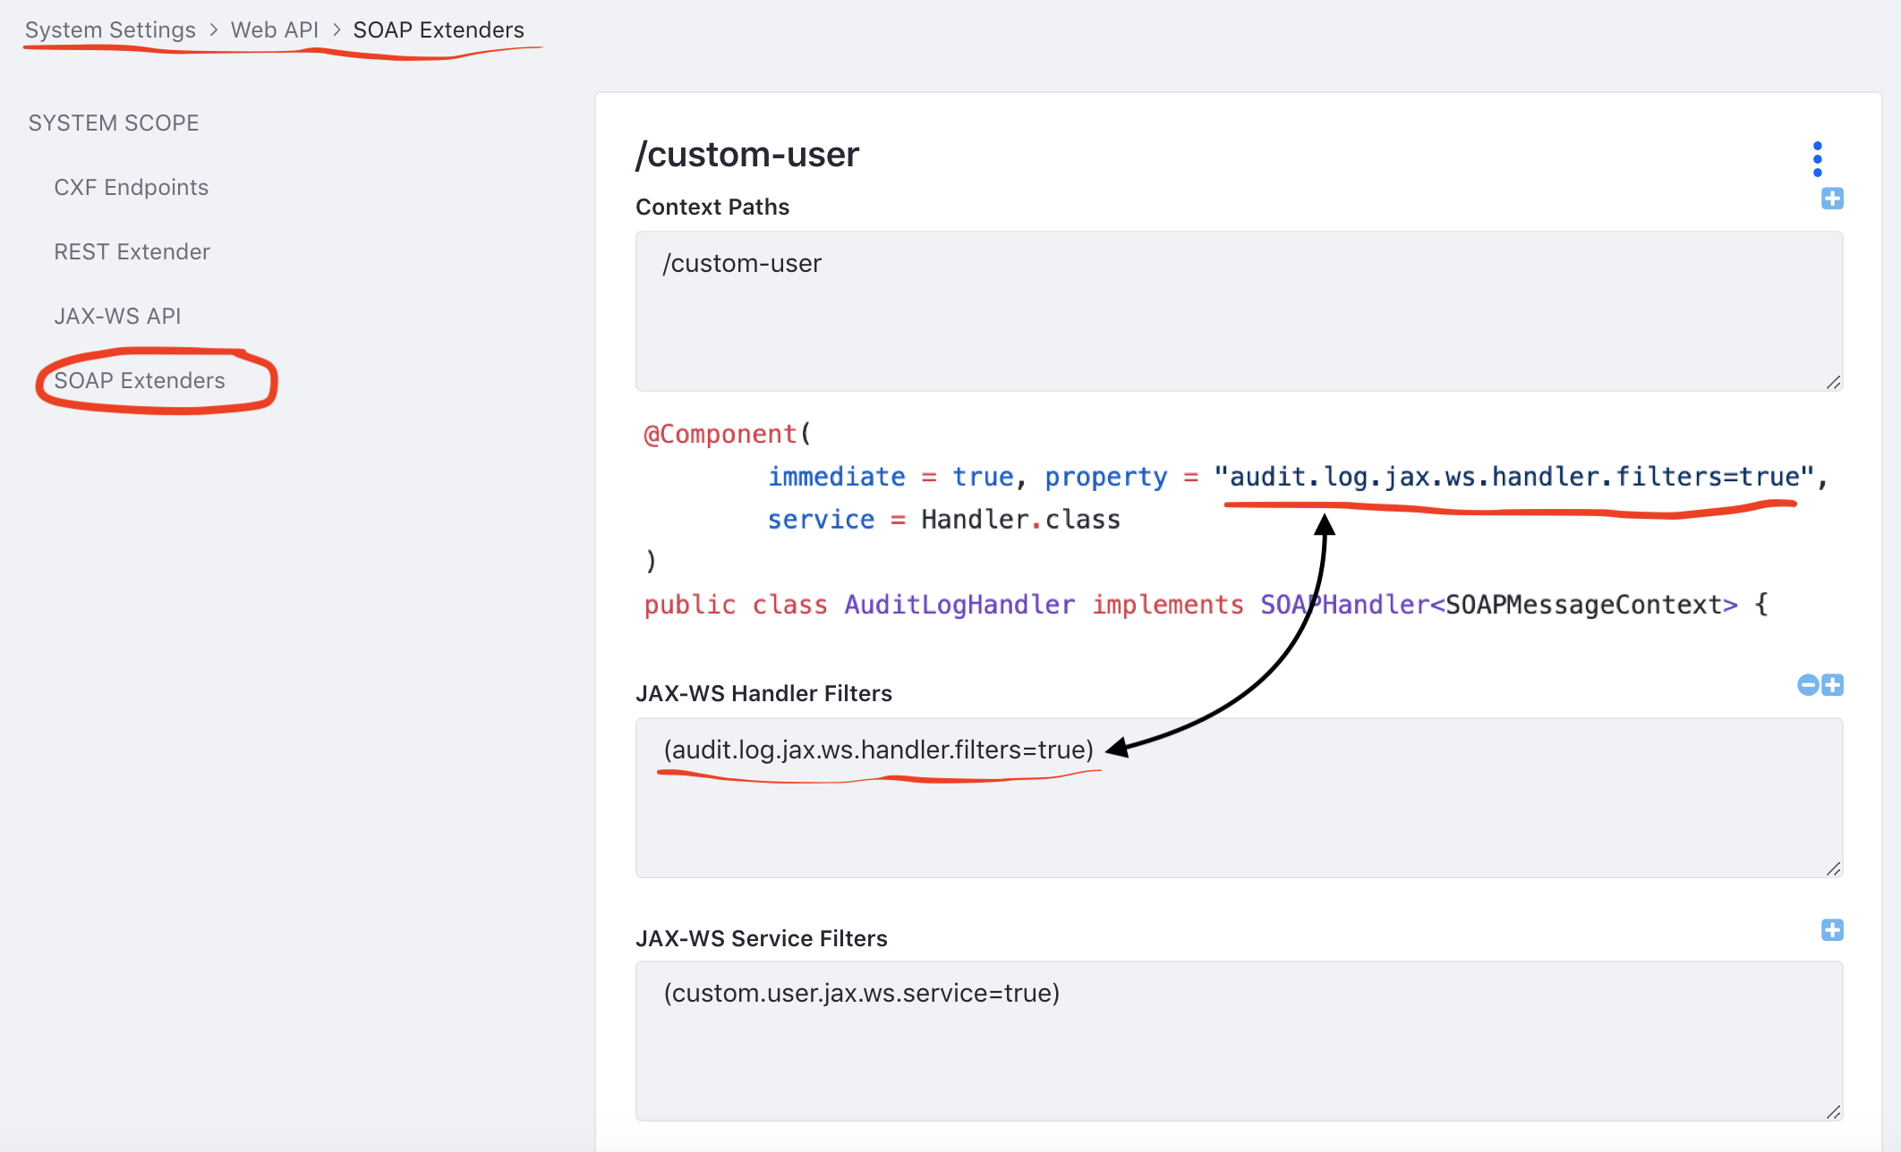The width and height of the screenshot is (1901, 1152).
Task: Go to System Settings breadcrumb
Action: point(110,30)
